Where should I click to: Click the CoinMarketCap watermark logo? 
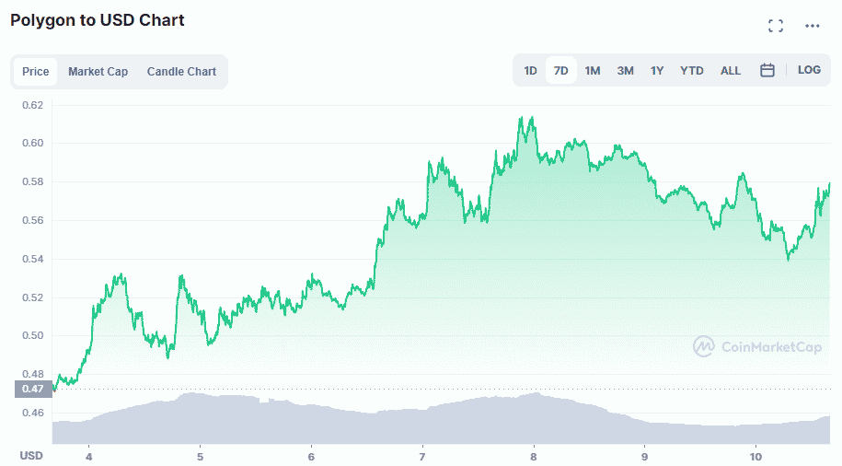pos(745,346)
